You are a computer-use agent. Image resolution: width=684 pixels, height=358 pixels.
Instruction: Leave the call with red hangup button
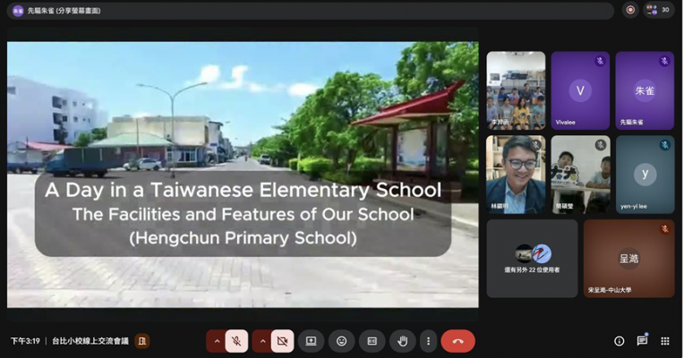click(458, 341)
